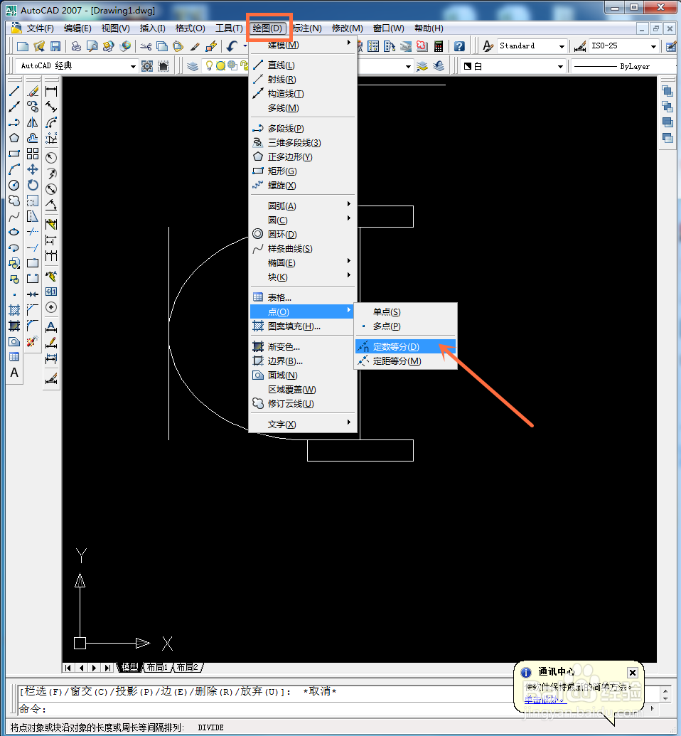Image resolution: width=681 pixels, height=736 pixels.
Task: Select the Revision Cloud tool icon
Action: [14, 201]
